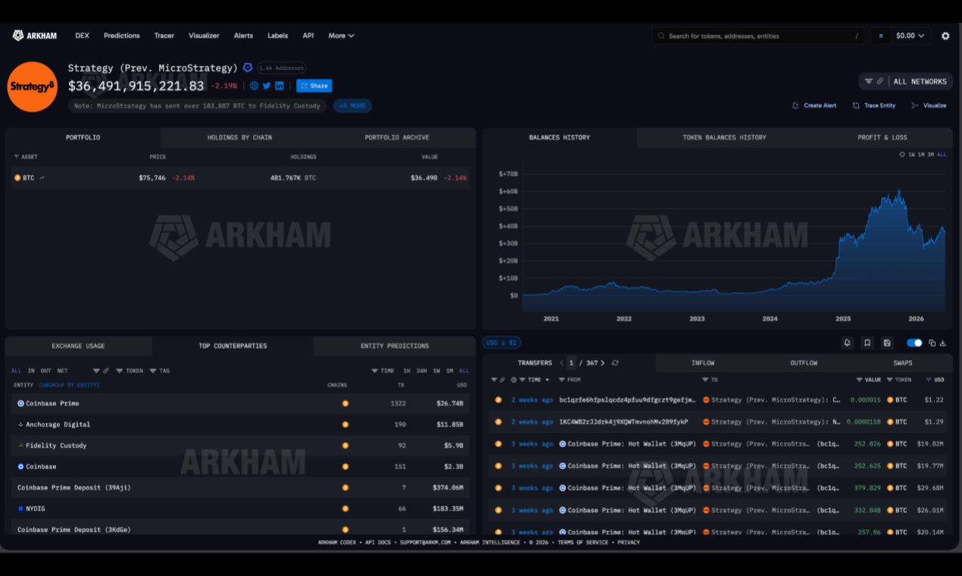Set counterparties time range to 1H
The height and width of the screenshot is (576, 962).
407,371
